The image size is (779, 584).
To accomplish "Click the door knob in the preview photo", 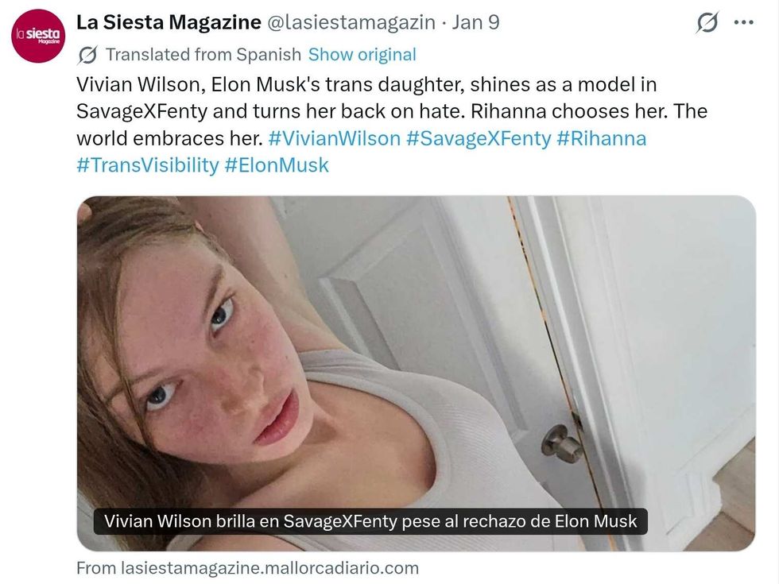I will pyautogui.click(x=563, y=442).
